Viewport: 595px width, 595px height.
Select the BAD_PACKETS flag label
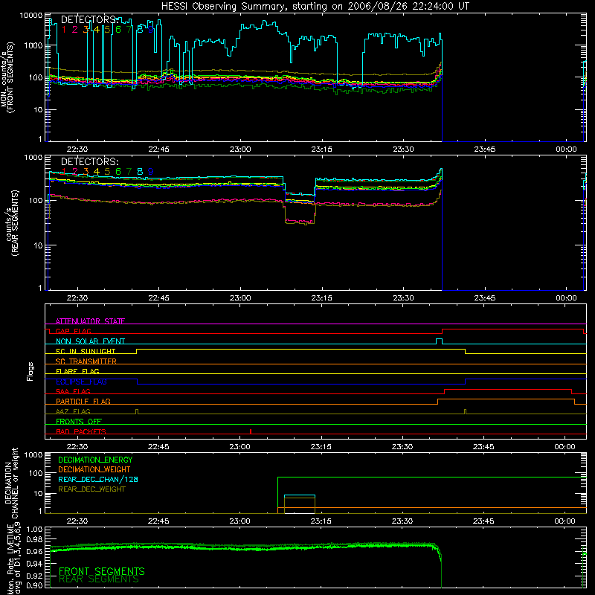[x=81, y=431]
